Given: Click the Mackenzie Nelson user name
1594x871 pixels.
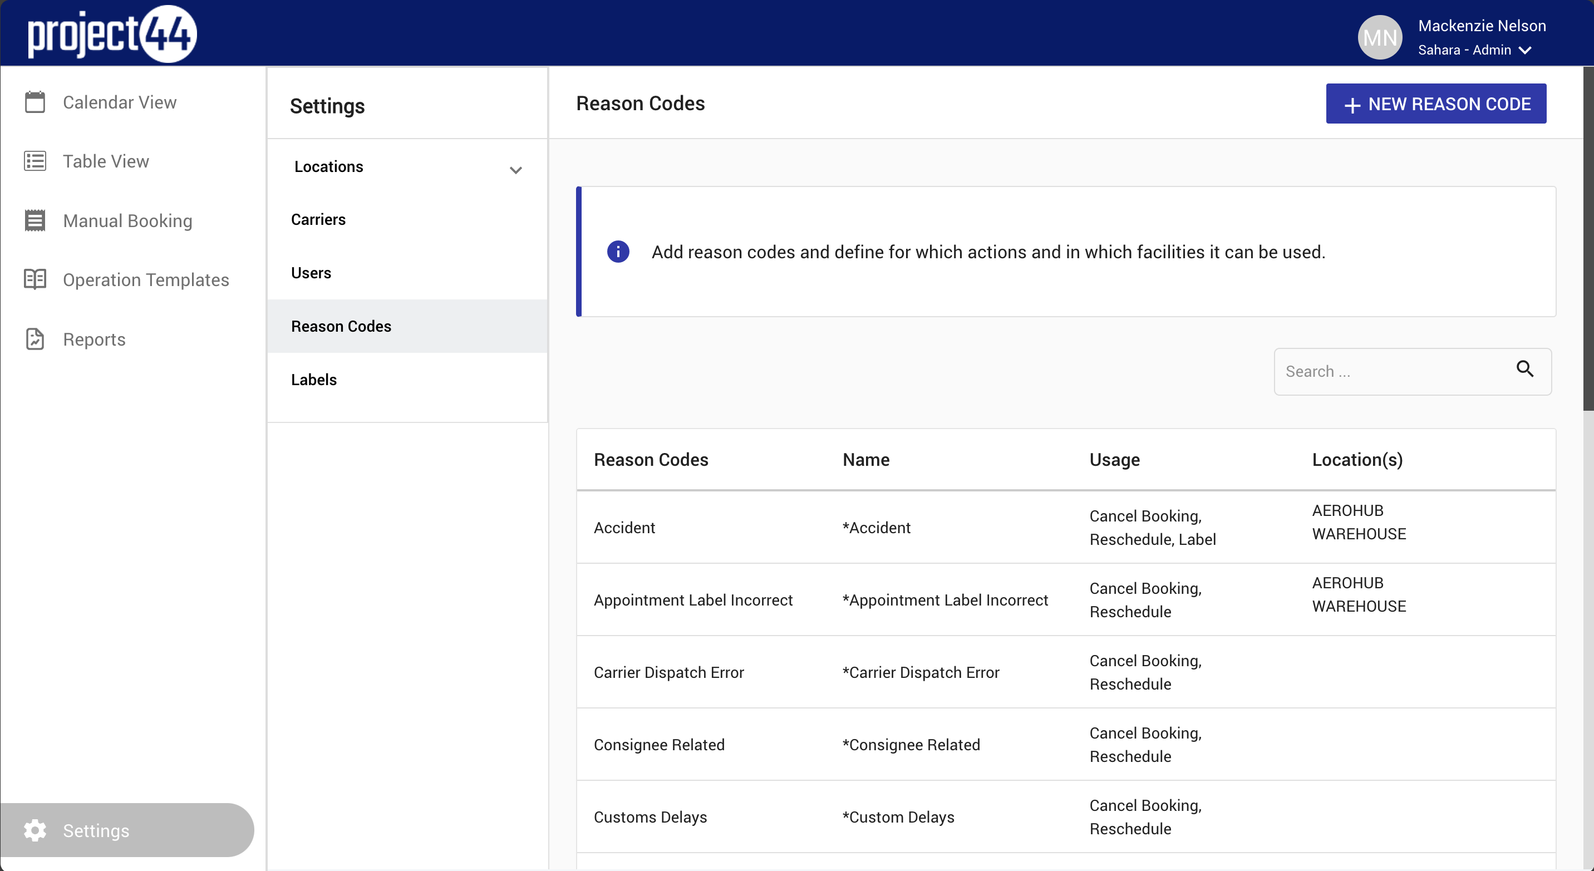Looking at the screenshot, I should [1482, 26].
